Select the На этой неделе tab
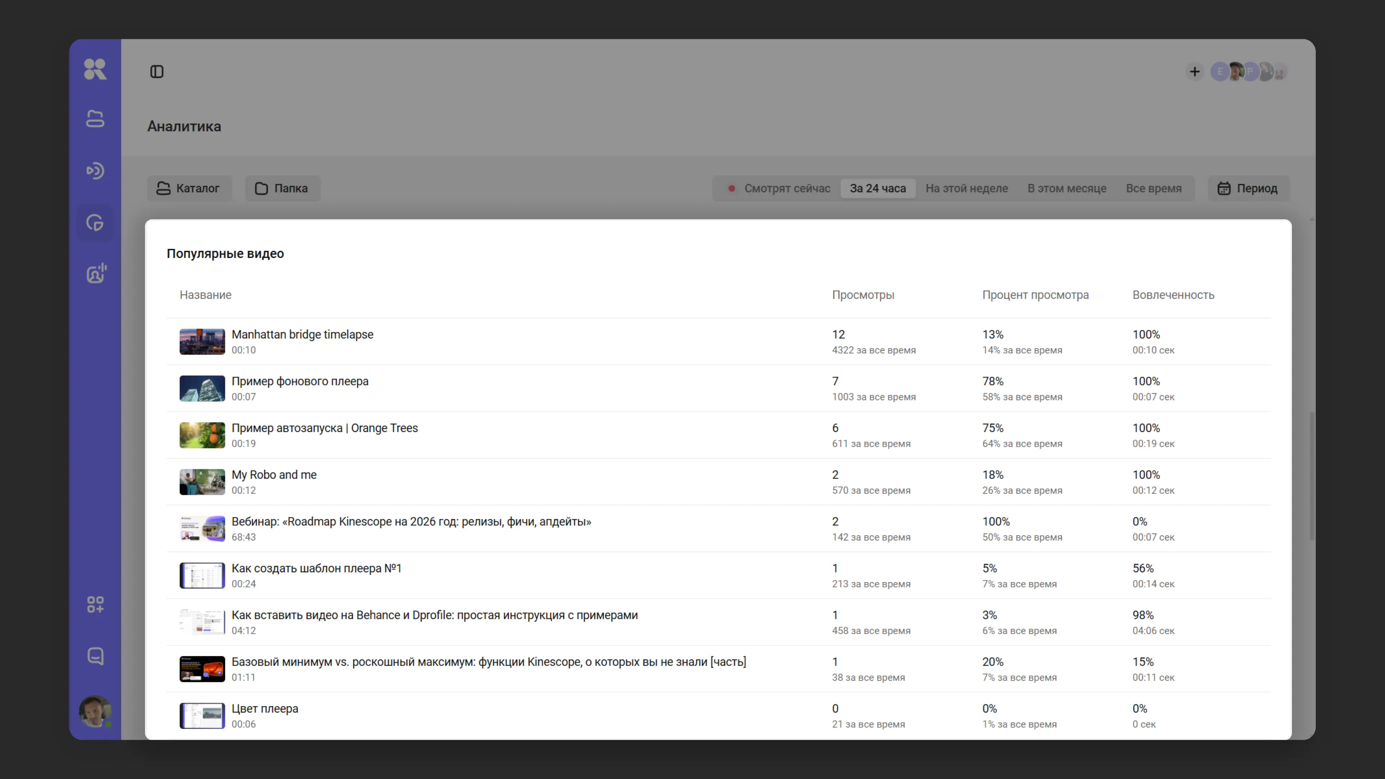 [966, 189]
